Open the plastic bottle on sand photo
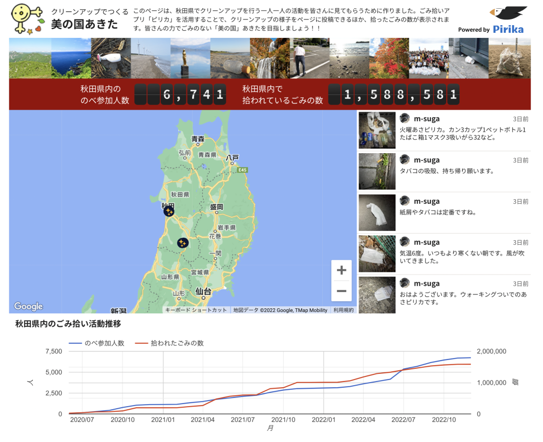The image size is (543, 442). tap(231, 58)
